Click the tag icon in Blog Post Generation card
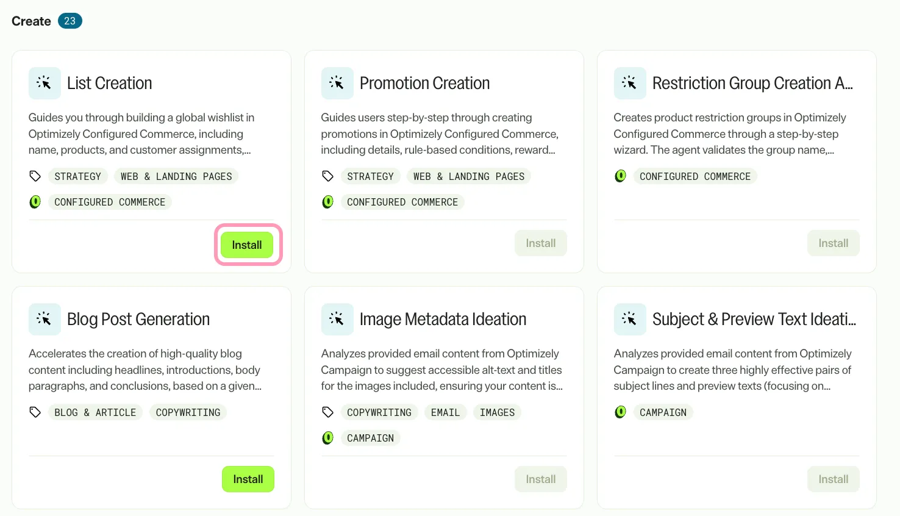This screenshot has width=900, height=516. pyautogui.click(x=35, y=412)
